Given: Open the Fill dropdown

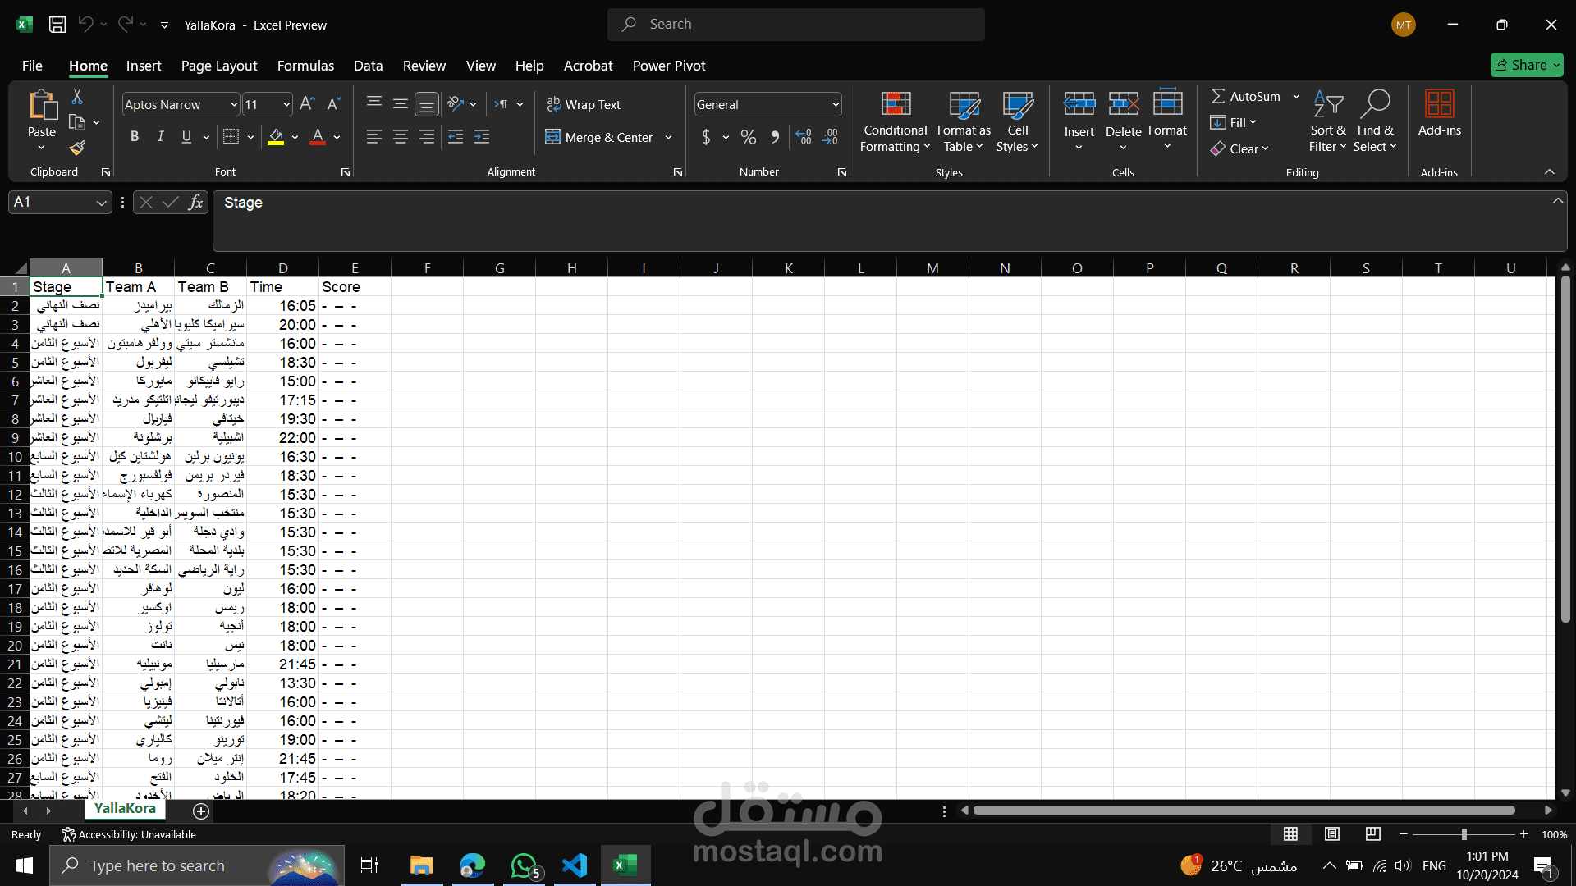Looking at the screenshot, I should click(1234, 122).
